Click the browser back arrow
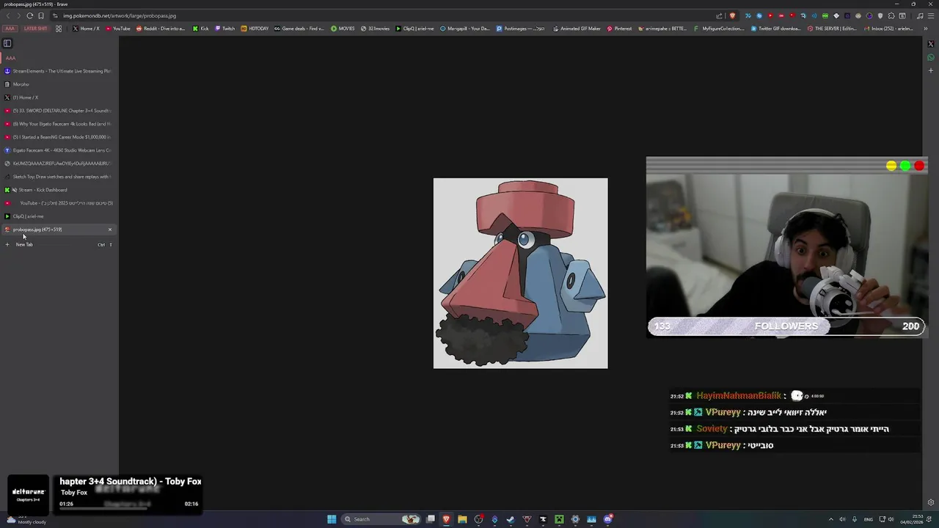Screen dimensions: 939x528 [x=8, y=15]
